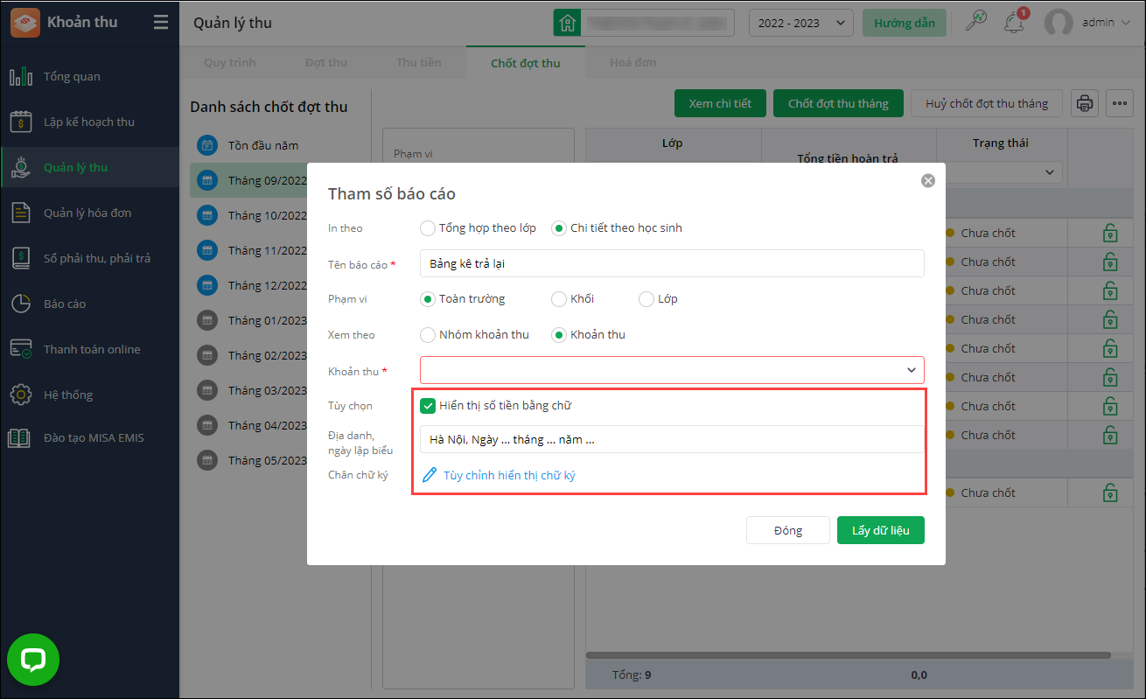Switch to the Đợt thu tab
1146x699 pixels.
pos(326,63)
